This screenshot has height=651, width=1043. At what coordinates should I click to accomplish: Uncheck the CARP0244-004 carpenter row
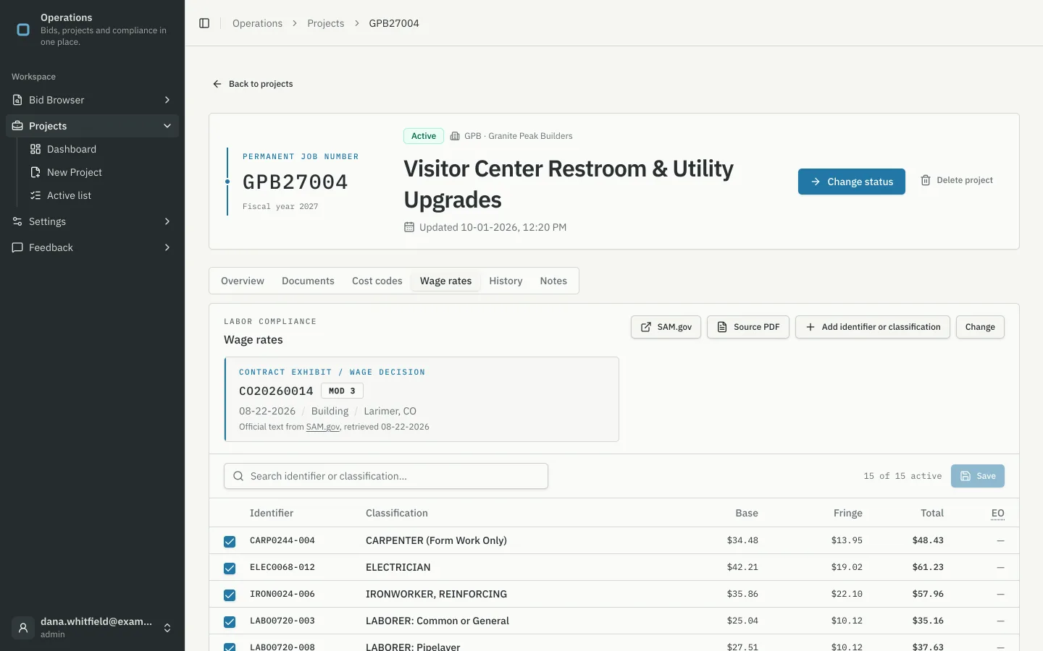tap(230, 541)
